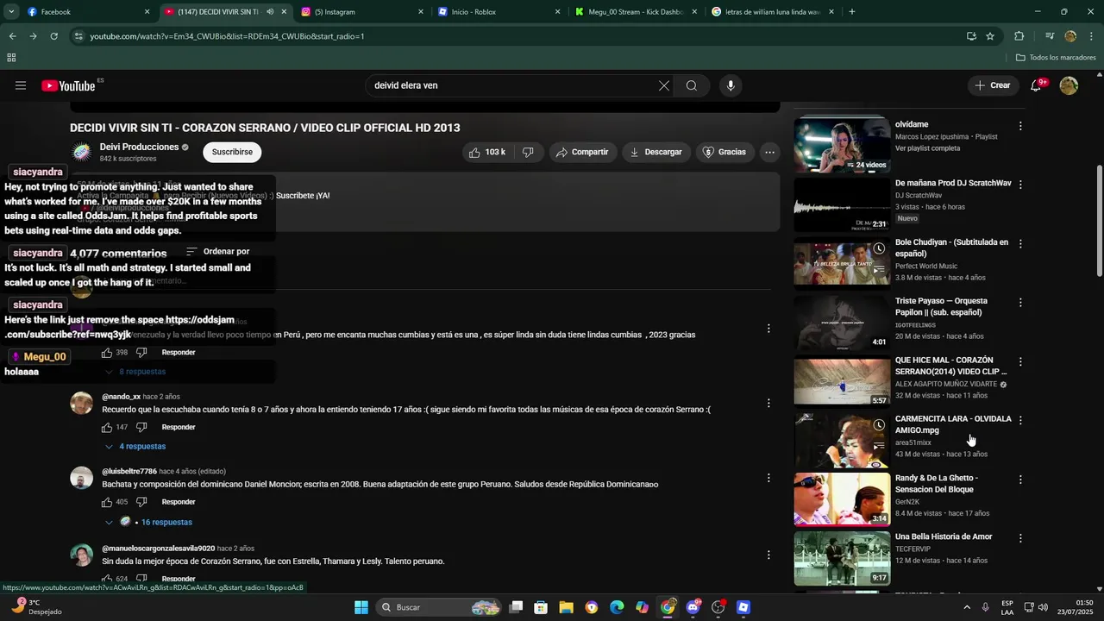1104x621 pixels.
Task: Open more actions menu beside Gracias
Action: [769, 152]
